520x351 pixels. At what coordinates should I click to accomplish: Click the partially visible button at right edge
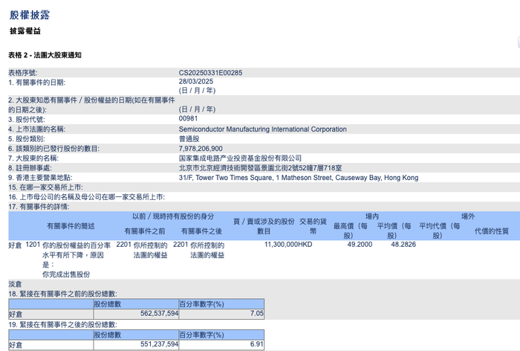pos(519,42)
